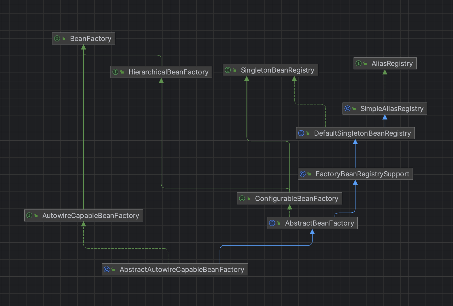Click the public lock icon on AliasRegistry
453x306 pixels.
click(x=365, y=63)
